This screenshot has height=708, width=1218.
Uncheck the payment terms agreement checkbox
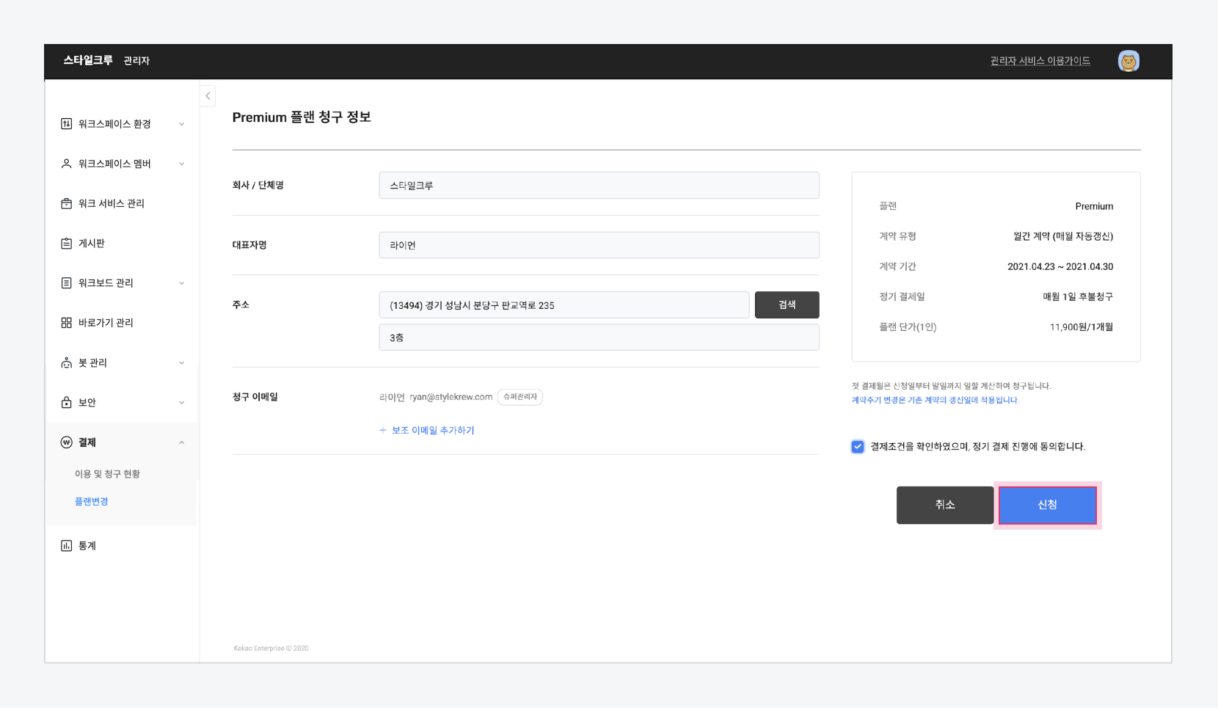tap(858, 447)
